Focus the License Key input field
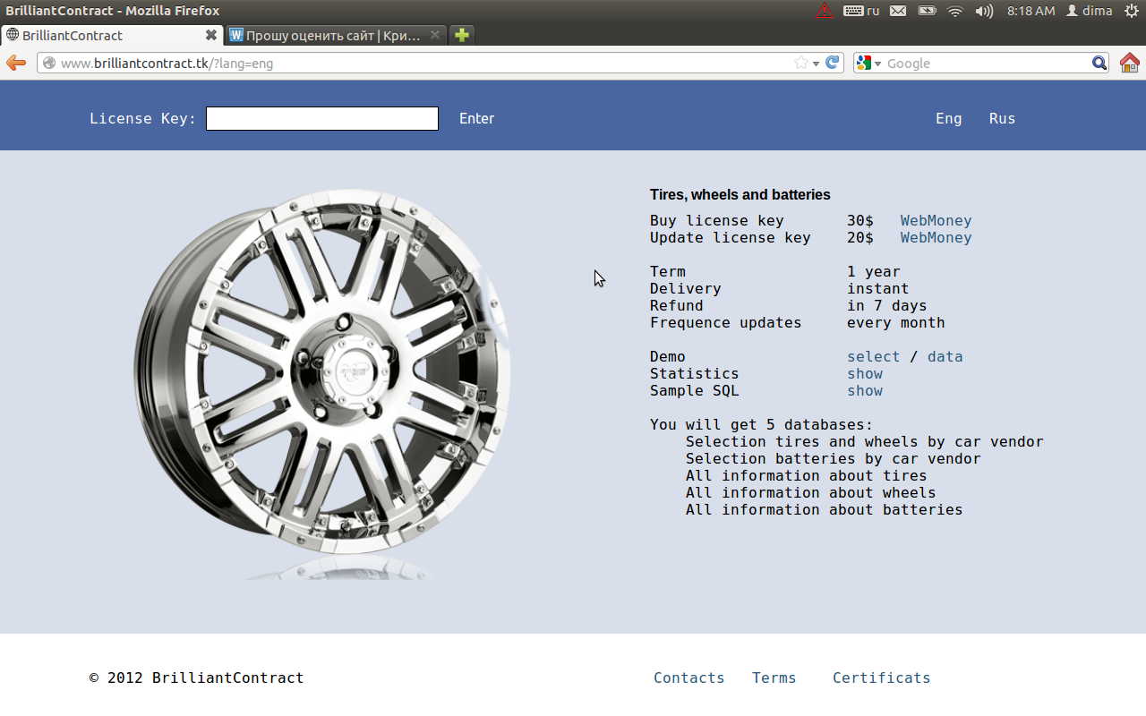Image resolution: width=1146 pixels, height=716 pixels. coord(322,118)
